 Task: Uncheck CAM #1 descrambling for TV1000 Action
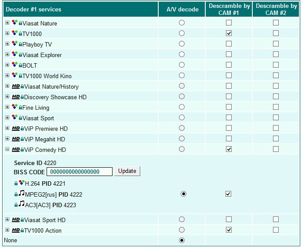pos(229,230)
